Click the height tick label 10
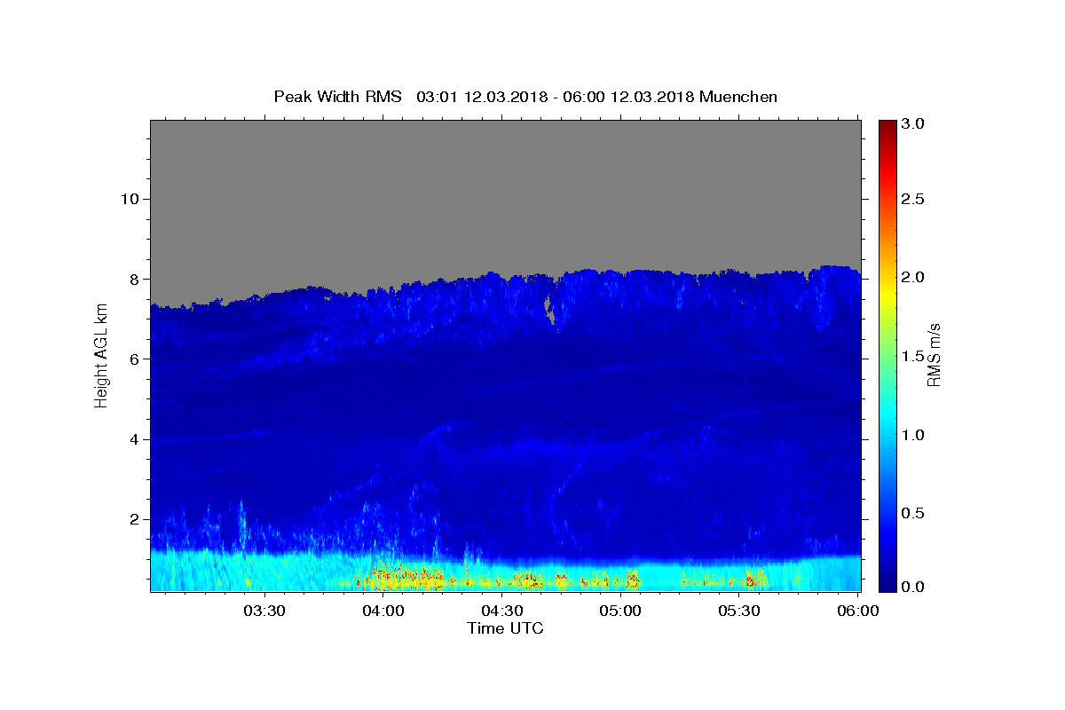Screen dimensions: 1065x710 point(132,199)
